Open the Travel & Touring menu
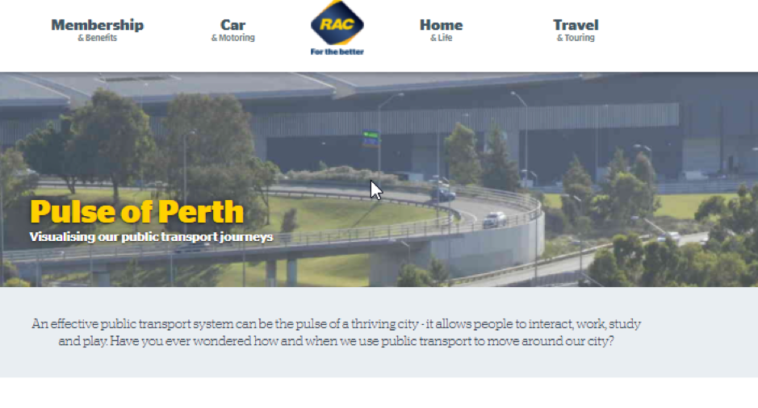758x408 pixels. [x=576, y=31]
